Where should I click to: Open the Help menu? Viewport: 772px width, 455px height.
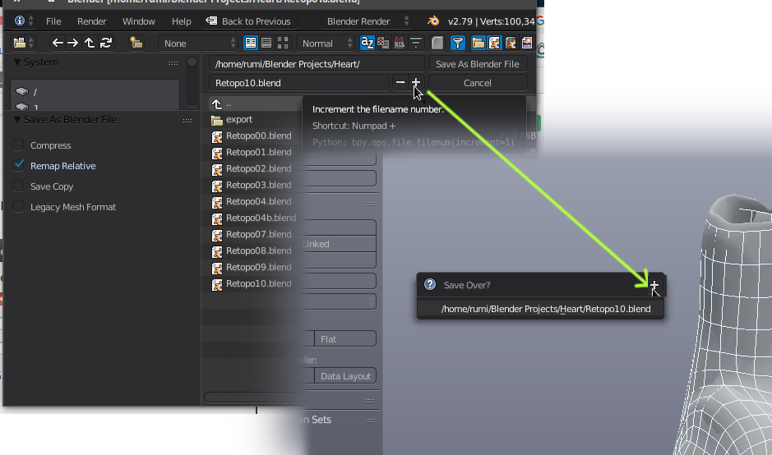tap(181, 21)
